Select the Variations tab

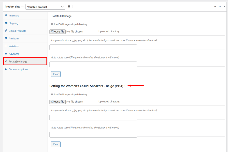pos(25,46)
